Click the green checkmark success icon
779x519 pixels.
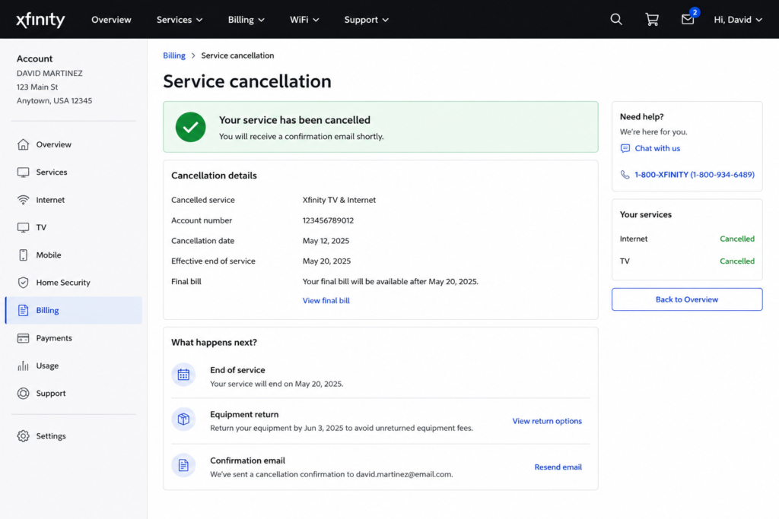coord(190,127)
